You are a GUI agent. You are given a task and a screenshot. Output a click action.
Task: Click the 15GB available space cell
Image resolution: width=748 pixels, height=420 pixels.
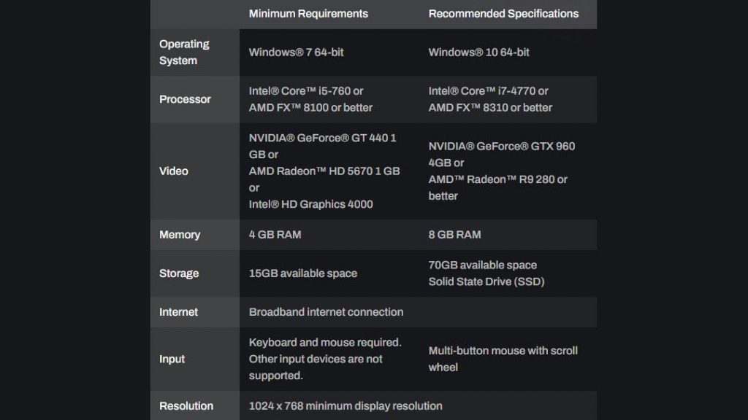pos(302,273)
